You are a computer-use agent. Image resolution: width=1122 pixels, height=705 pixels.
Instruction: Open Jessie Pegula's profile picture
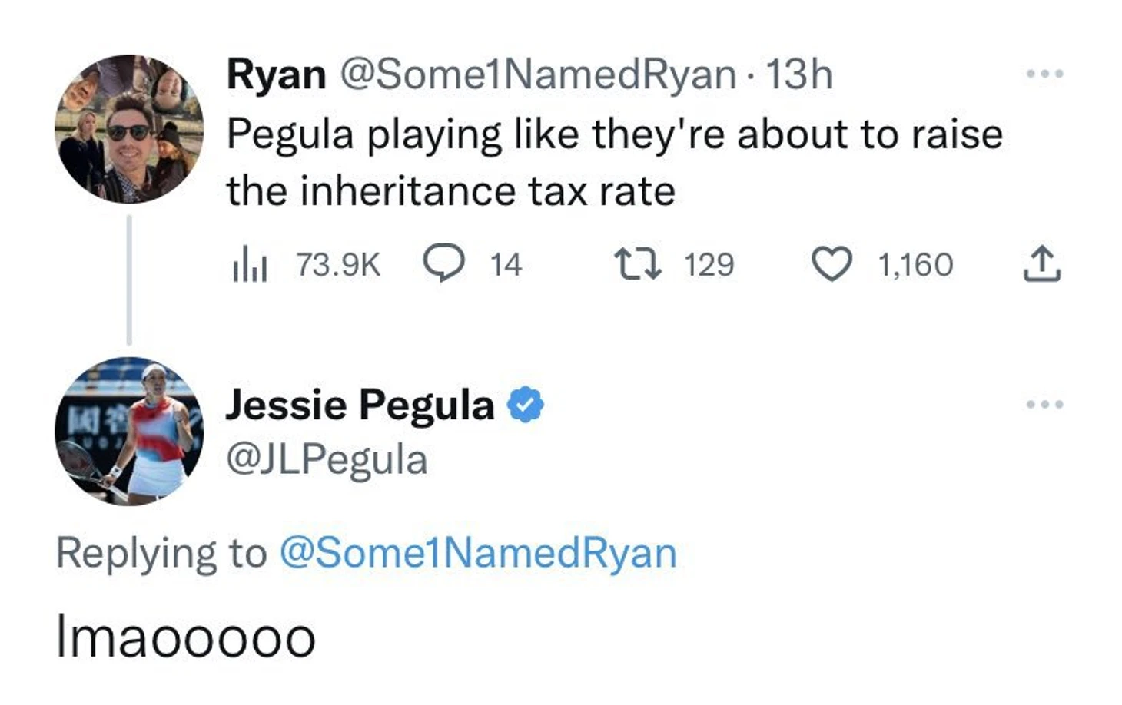(x=129, y=431)
